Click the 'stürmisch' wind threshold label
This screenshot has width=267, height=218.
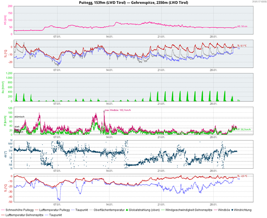point(19,117)
